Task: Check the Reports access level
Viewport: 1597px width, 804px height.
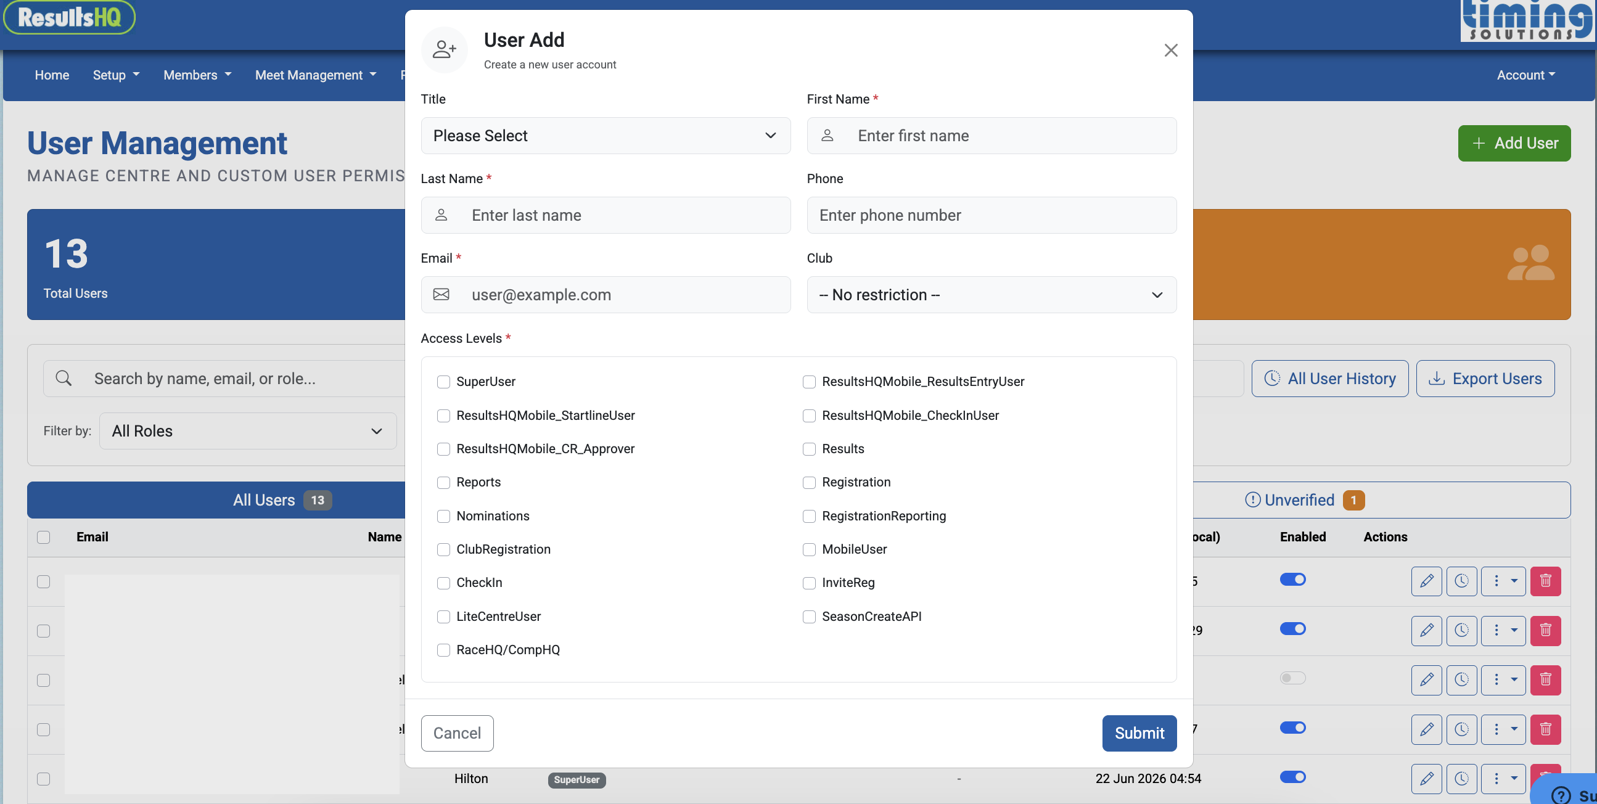Action: pyautogui.click(x=443, y=483)
